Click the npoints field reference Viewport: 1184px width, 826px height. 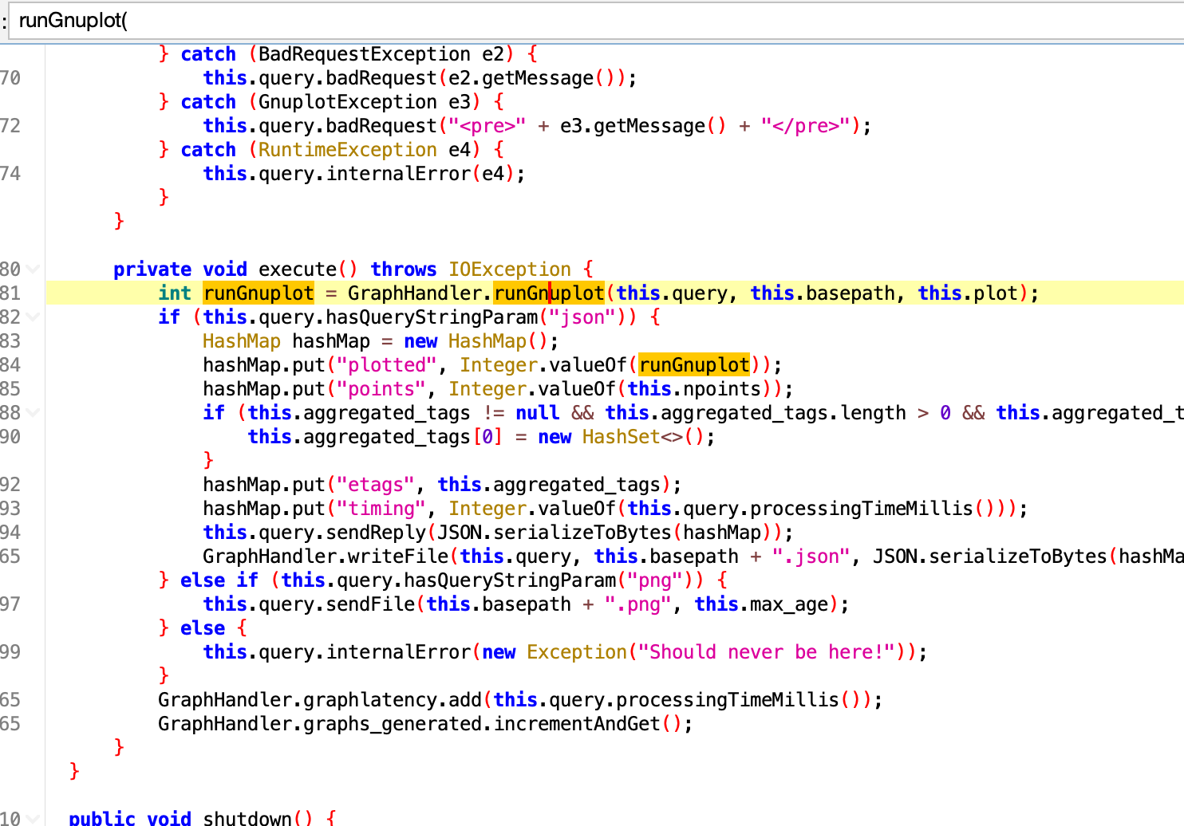[x=722, y=388]
